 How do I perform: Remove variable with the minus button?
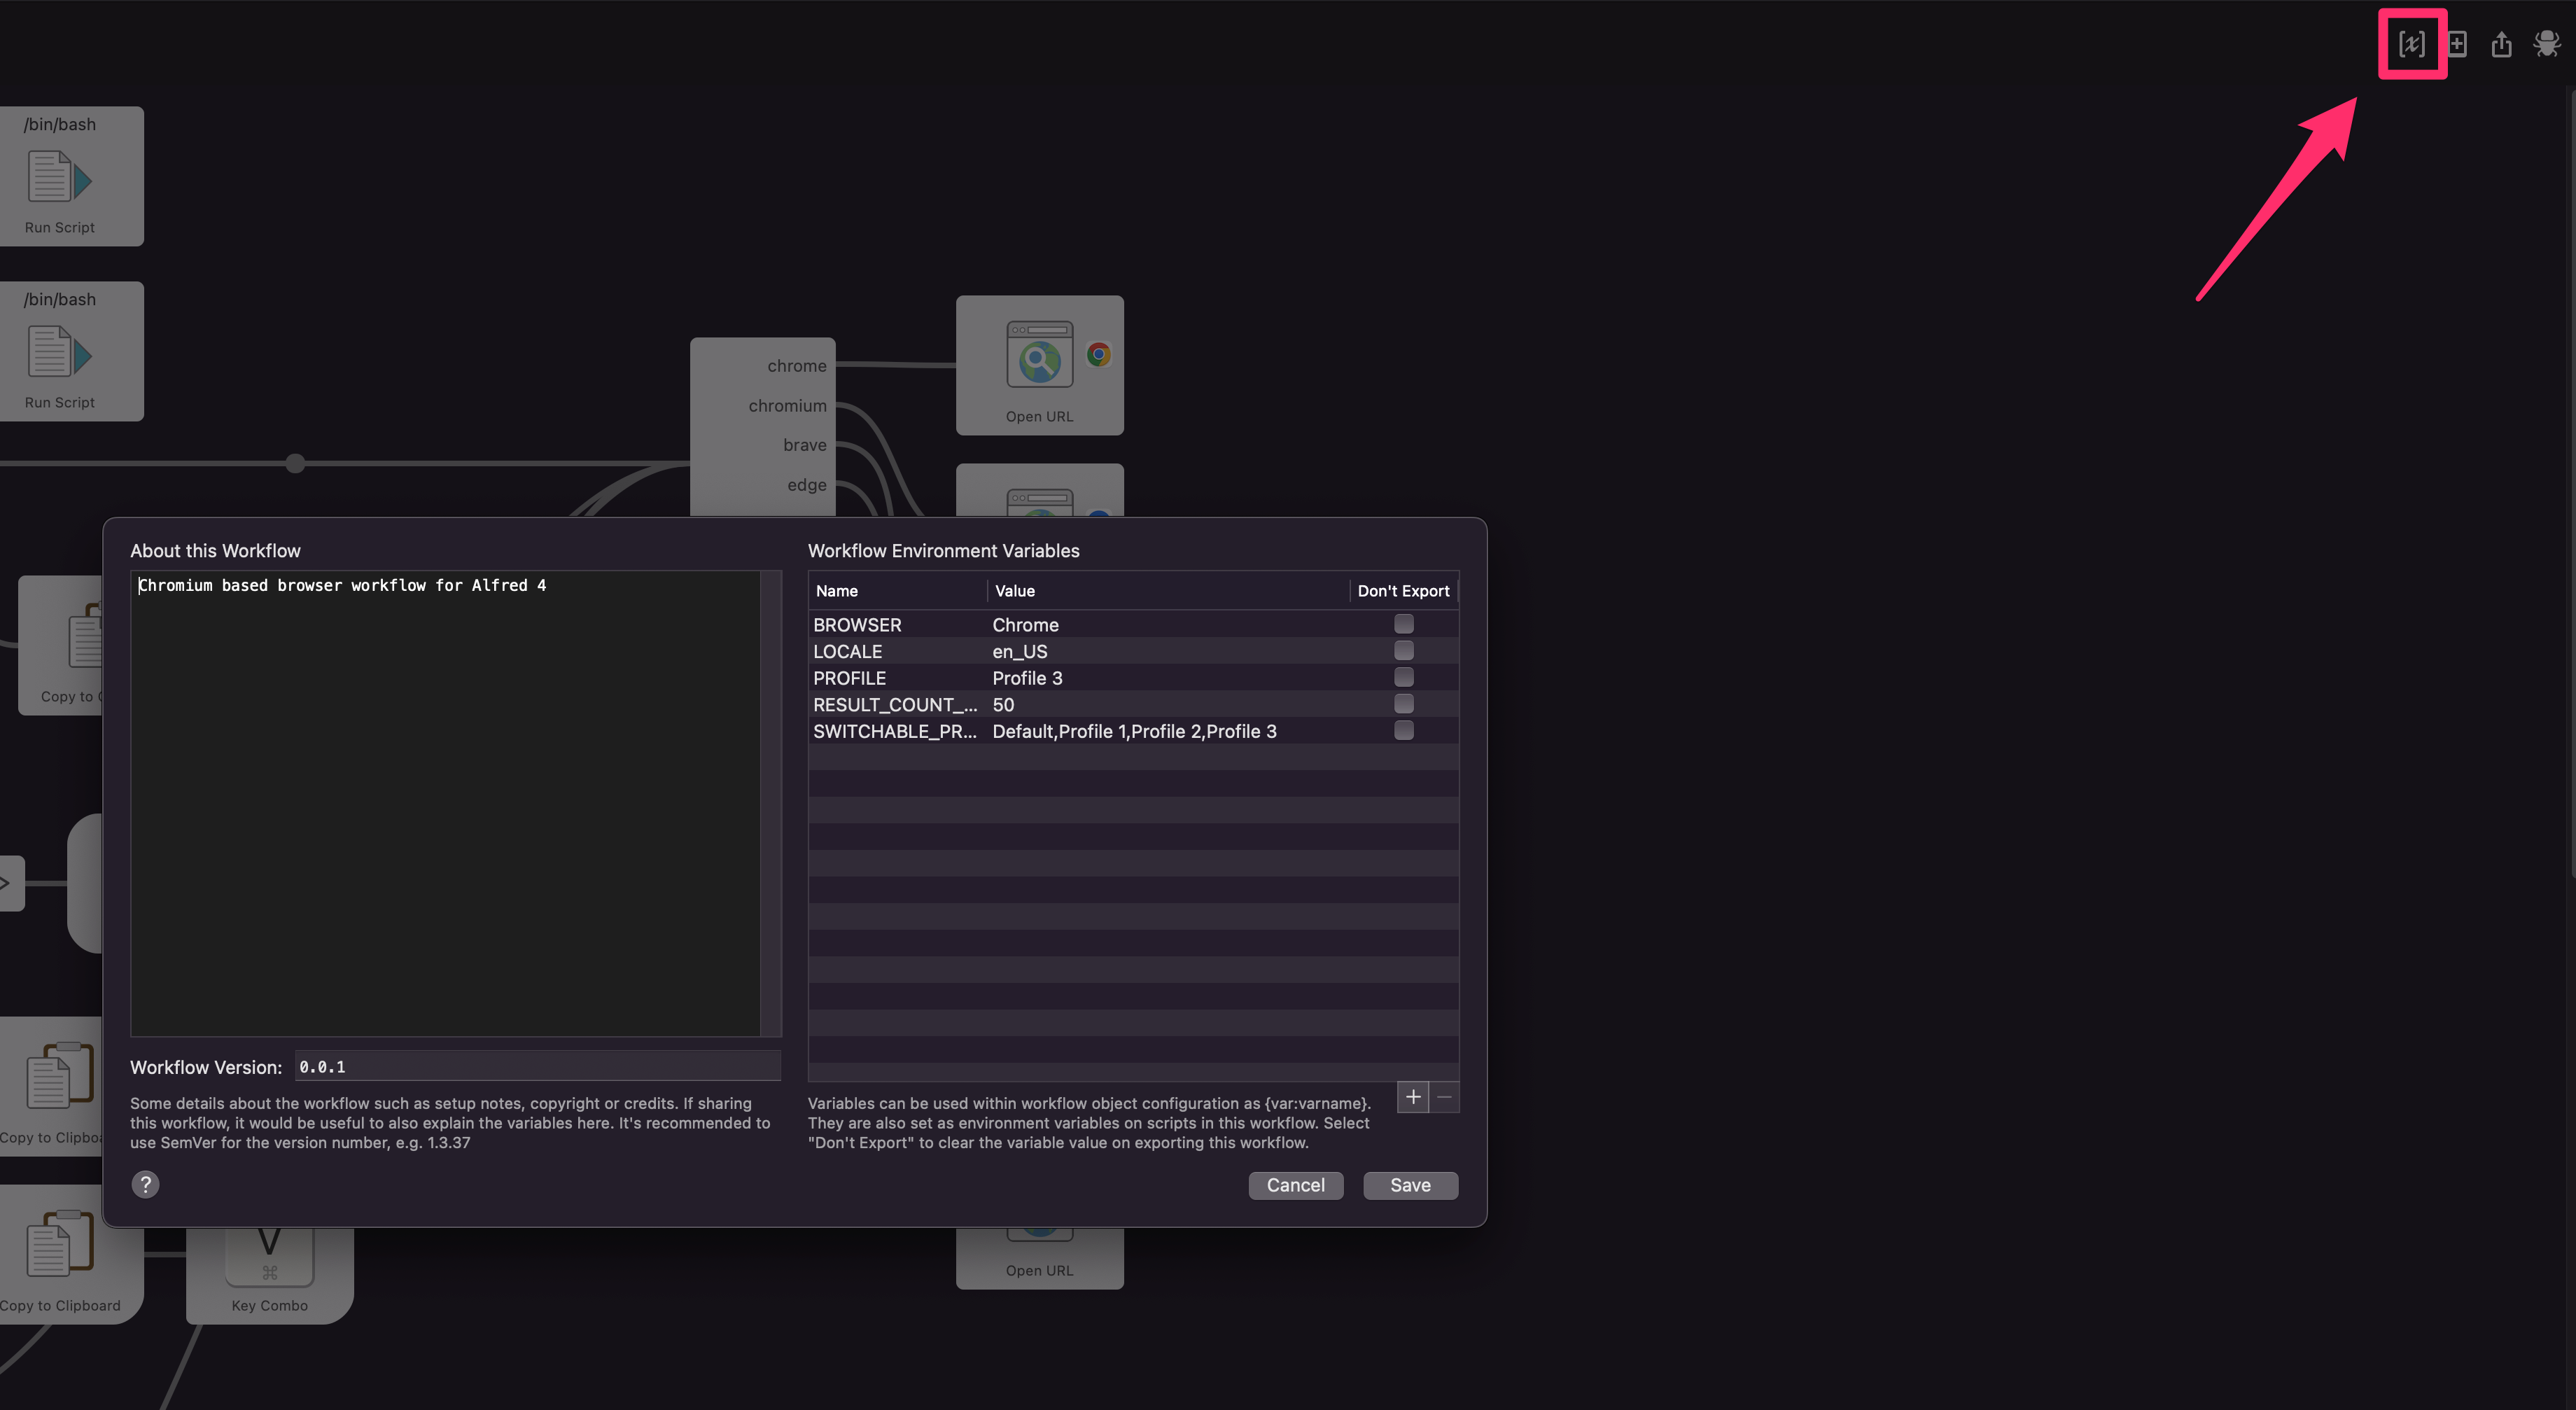(1444, 1097)
